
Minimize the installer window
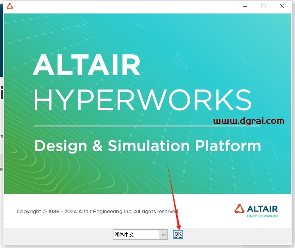245,6
